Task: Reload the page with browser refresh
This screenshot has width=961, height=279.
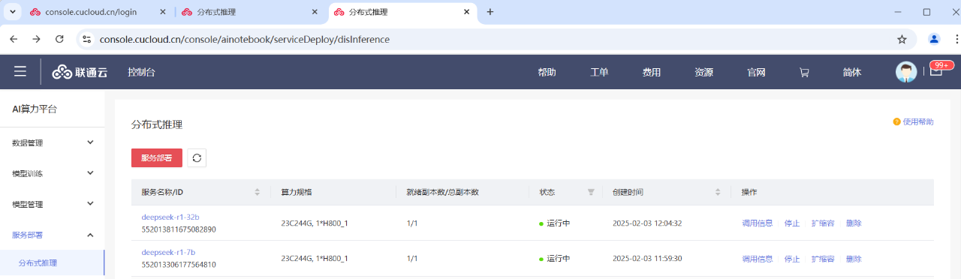Action: tap(59, 39)
